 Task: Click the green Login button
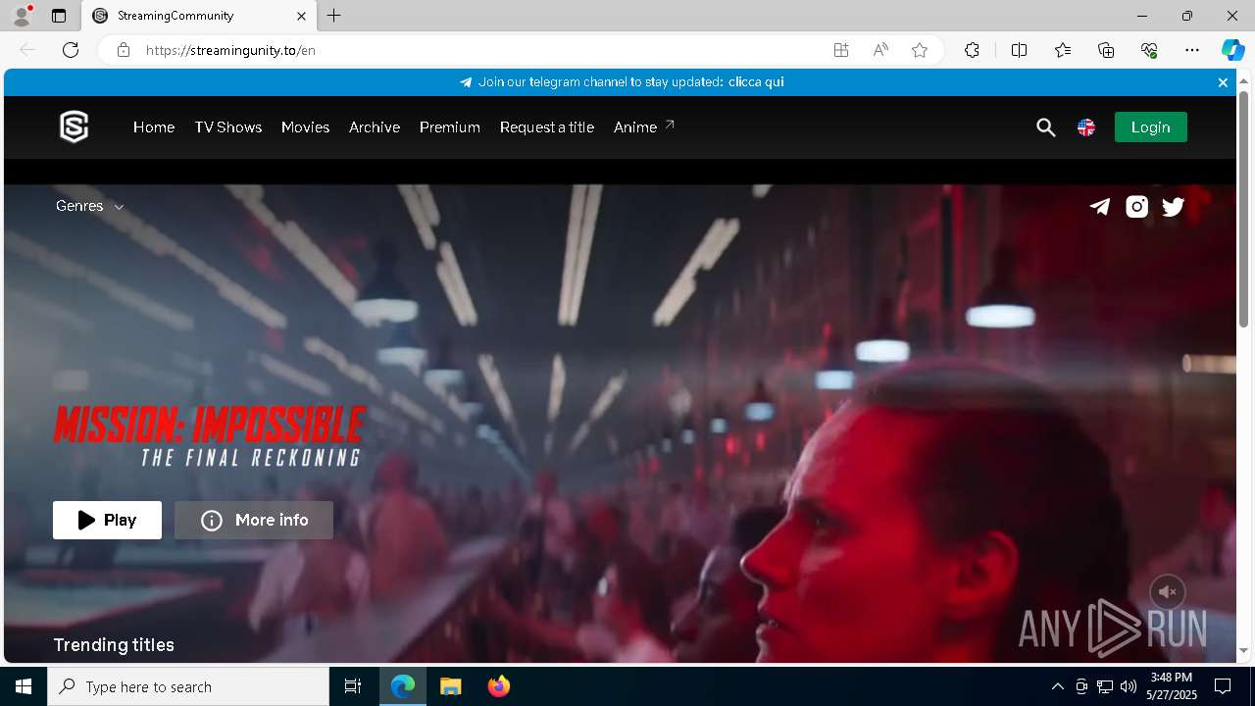coord(1150,127)
